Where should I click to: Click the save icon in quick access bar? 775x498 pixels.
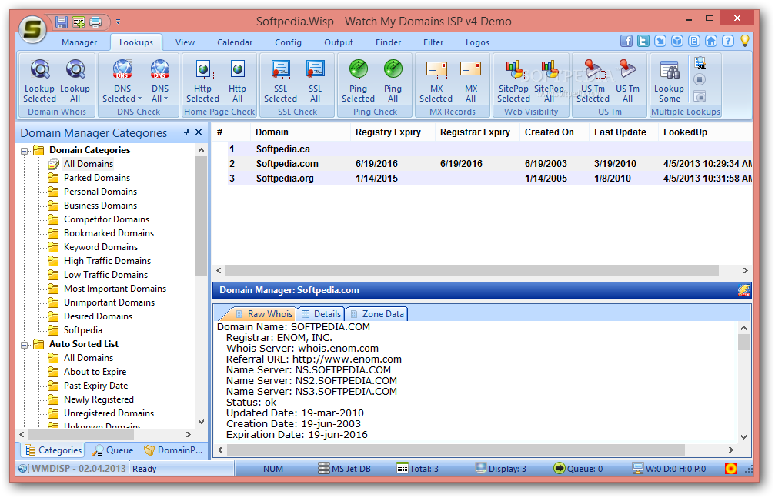[x=62, y=22]
